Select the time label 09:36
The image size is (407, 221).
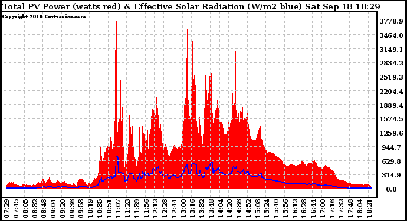coord(72,209)
